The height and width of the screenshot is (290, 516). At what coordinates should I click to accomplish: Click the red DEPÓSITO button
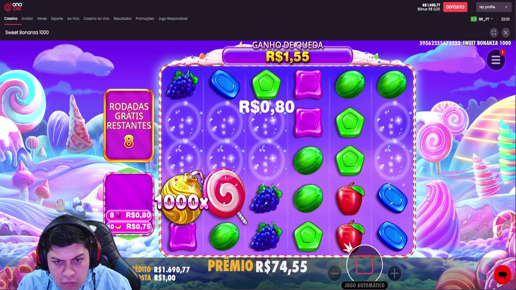[455, 7]
